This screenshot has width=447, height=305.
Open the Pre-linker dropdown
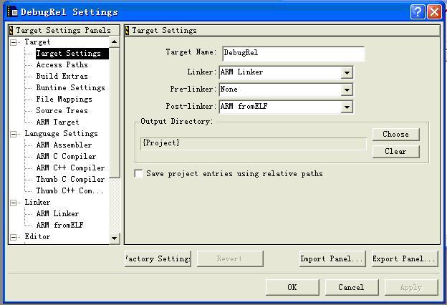(347, 89)
